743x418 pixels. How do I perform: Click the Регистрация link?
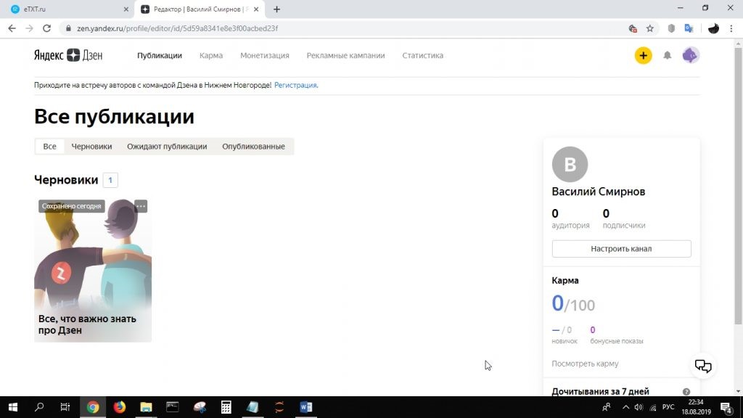(x=295, y=86)
